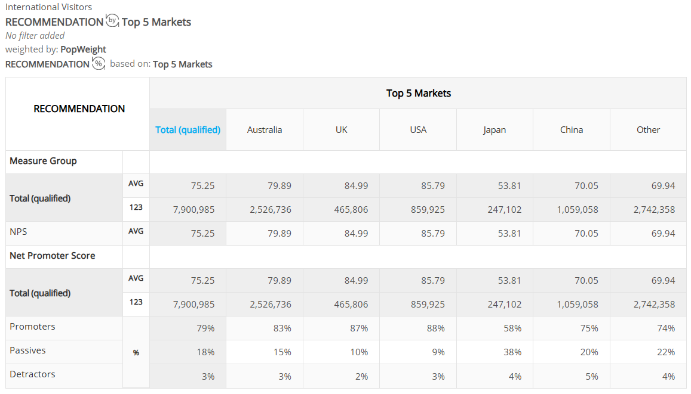
Task: Pick the Other column header
Action: [x=648, y=130]
